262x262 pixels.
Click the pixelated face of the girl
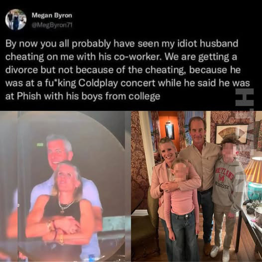pos(181,172)
